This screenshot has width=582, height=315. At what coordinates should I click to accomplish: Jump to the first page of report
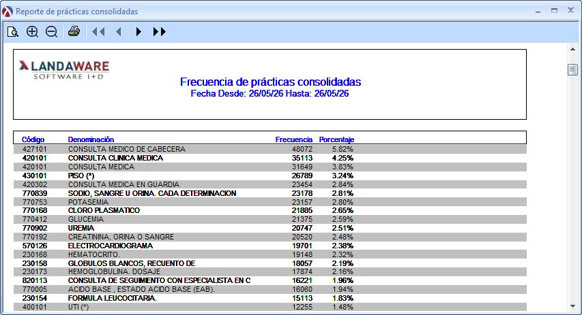coord(98,32)
